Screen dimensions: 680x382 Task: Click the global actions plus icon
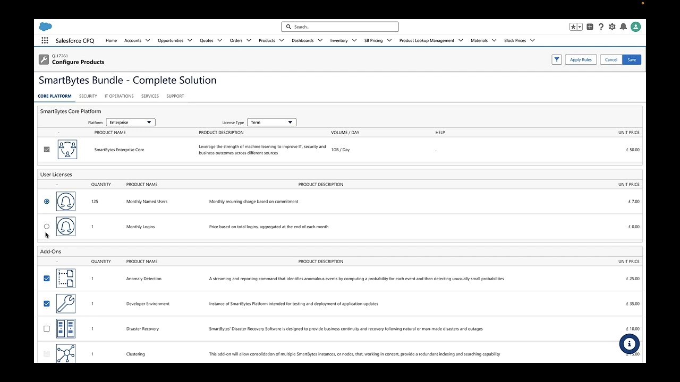590,27
